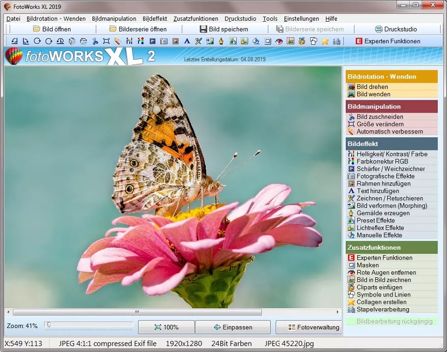Click the RGB color correction toolbar icon

(x=141, y=41)
